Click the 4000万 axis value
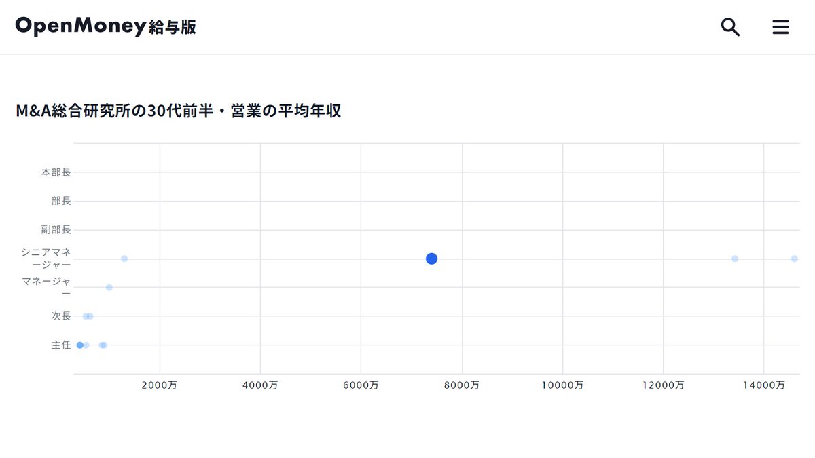Viewport: 815px width, 458px height. [260, 385]
